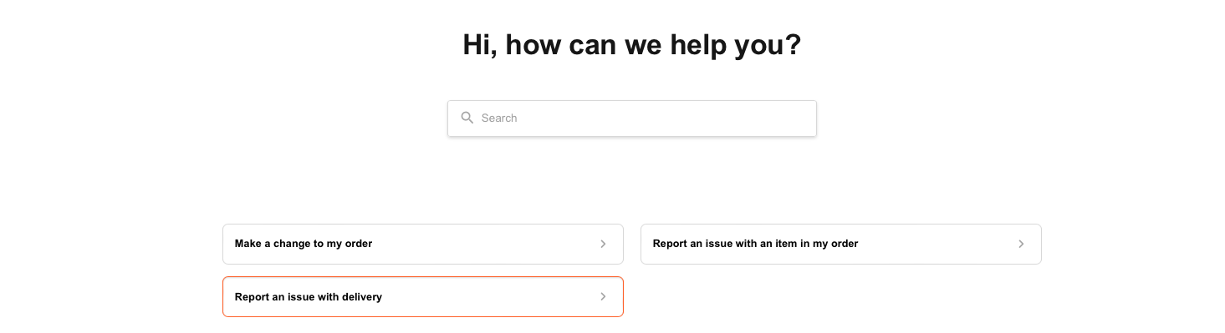The height and width of the screenshot is (333, 1225).
Task: Click chevron arrow on Report item issue card
Action: pyautogui.click(x=1021, y=244)
